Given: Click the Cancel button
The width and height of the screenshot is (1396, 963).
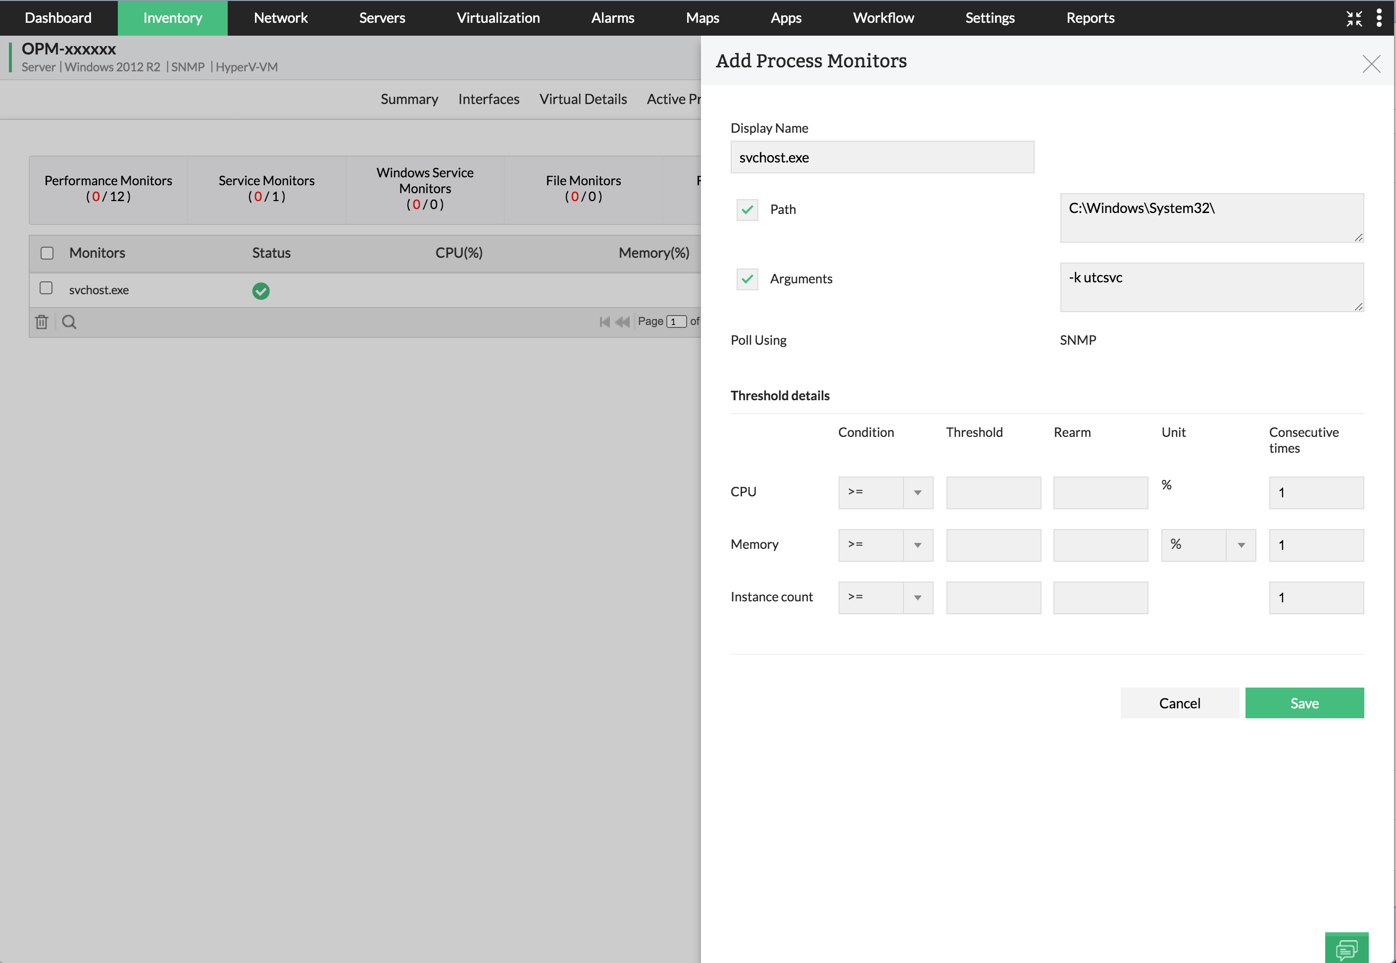Looking at the screenshot, I should pyautogui.click(x=1180, y=702).
